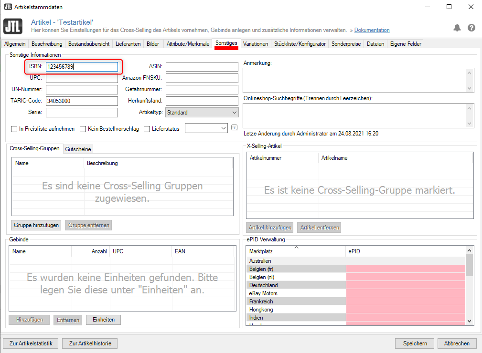Screen dimensions: 482x353
Task: Click the Lieferstatus info icon
Action: click(x=234, y=127)
